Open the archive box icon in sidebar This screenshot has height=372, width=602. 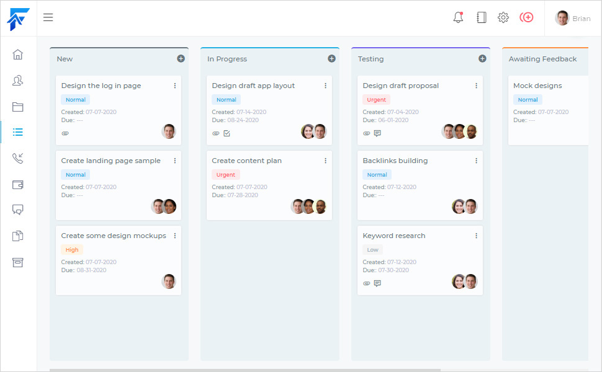coord(18,262)
